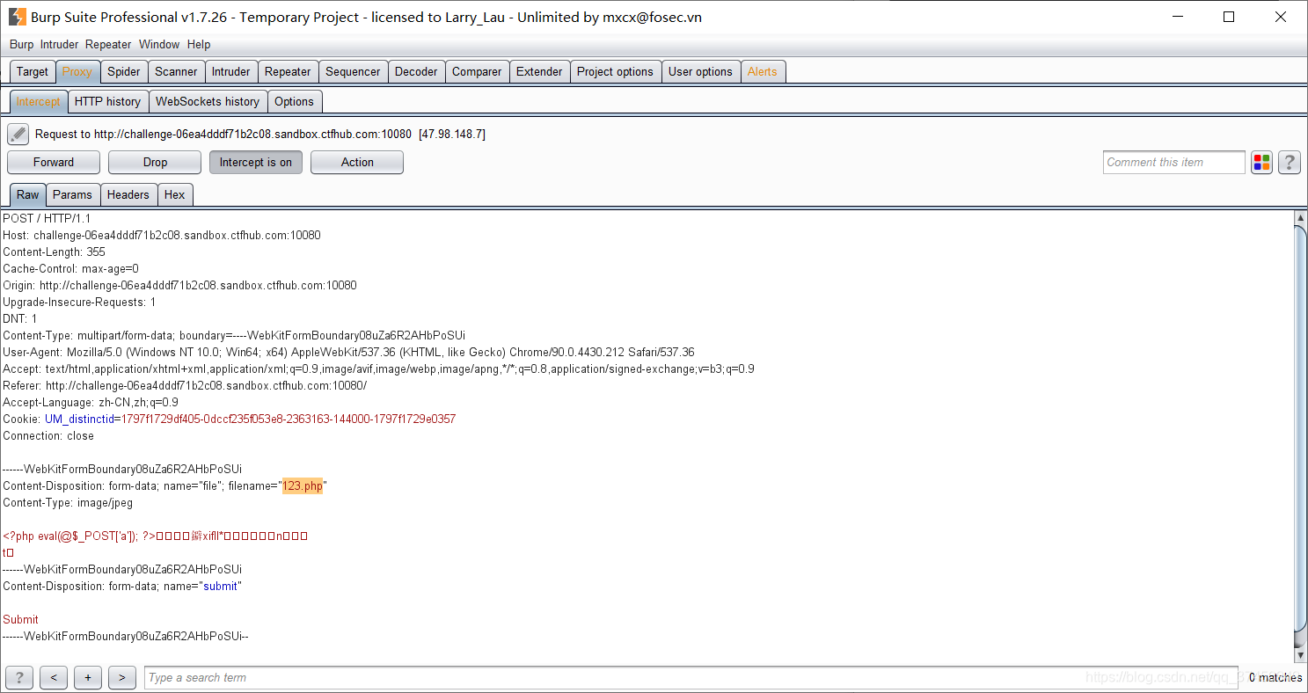Viewport: 1308px width, 693px height.
Task: Open the Alerts tab
Action: click(763, 71)
